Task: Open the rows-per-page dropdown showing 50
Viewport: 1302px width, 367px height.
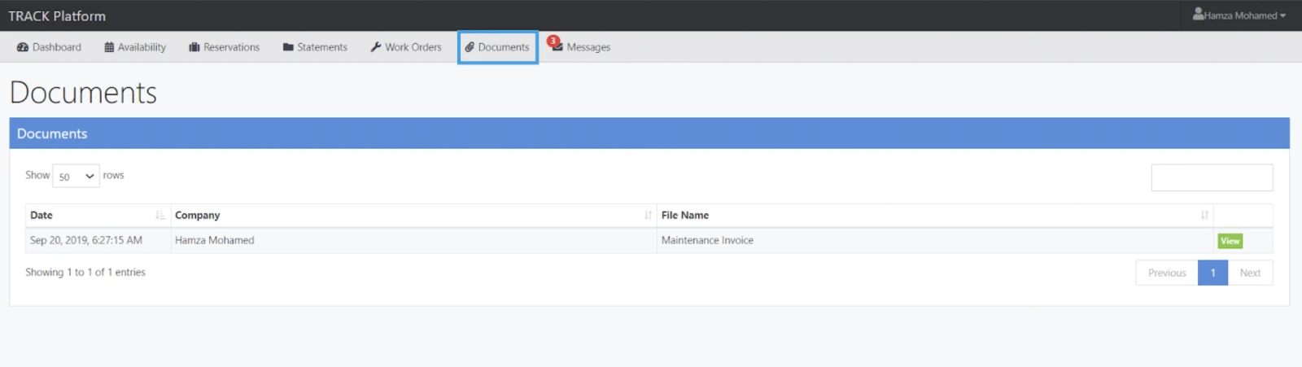Action: click(76, 177)
